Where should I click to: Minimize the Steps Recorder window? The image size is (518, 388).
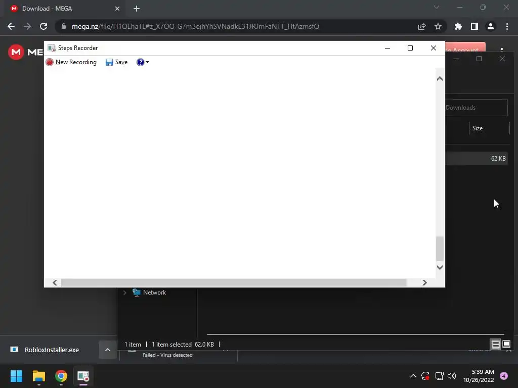pyautogui.click(x=387, y=48)
